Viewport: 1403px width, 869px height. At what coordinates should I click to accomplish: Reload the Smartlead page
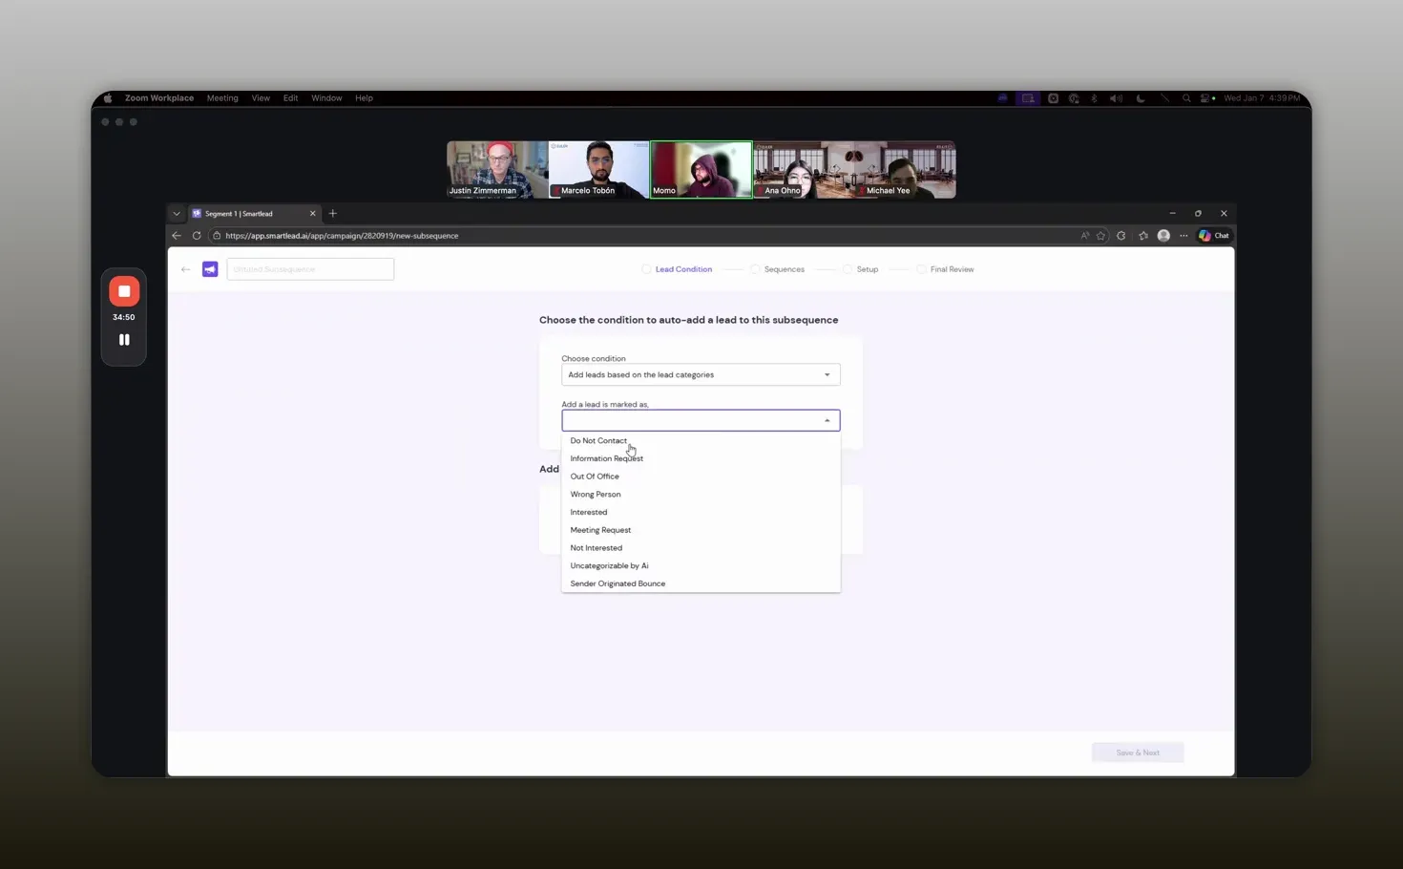[197, 235]
